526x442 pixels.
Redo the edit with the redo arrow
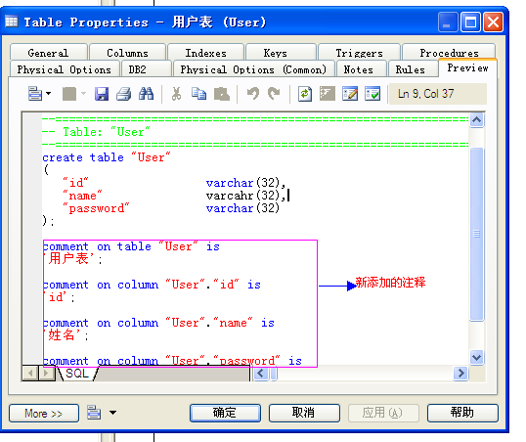coord(274,94)
